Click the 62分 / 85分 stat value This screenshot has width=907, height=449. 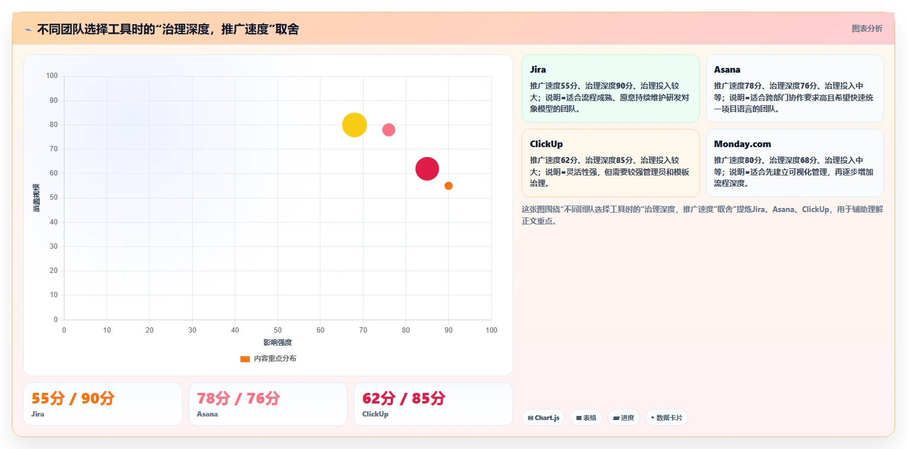tap(404, 398)
